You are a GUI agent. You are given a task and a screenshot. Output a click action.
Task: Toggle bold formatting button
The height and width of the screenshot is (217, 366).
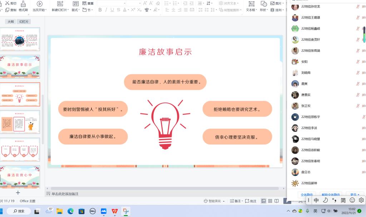(100, 10)
